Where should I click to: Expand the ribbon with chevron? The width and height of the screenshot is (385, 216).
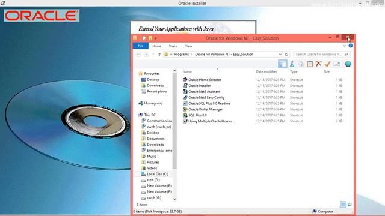344,46
